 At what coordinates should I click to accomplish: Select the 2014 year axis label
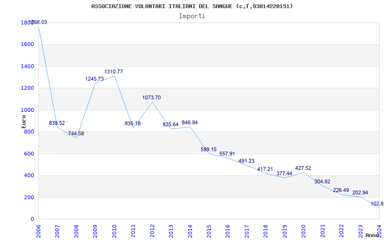(x=190, y=230)
